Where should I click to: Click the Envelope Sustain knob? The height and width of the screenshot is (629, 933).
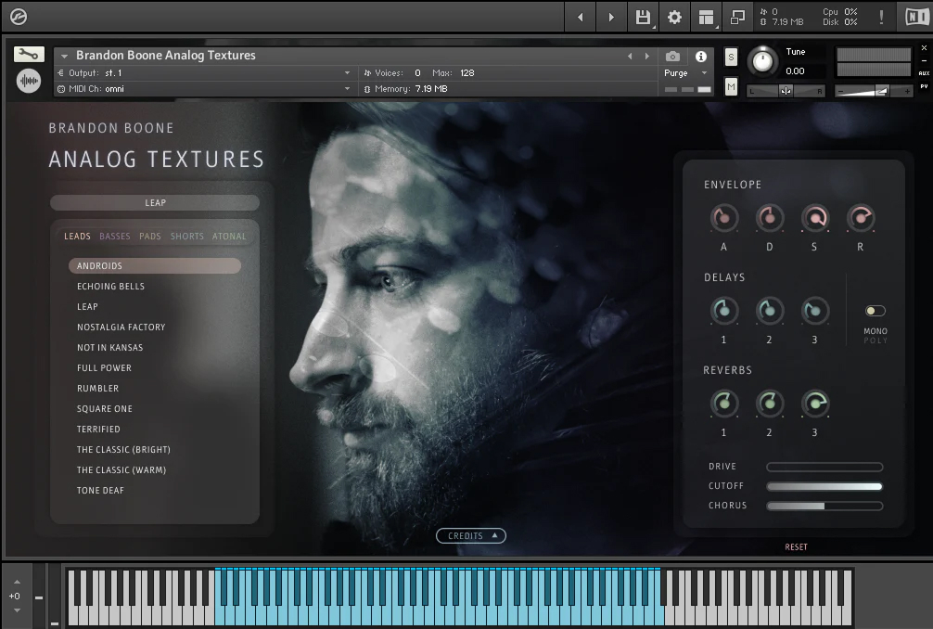(x=814, y=218)
